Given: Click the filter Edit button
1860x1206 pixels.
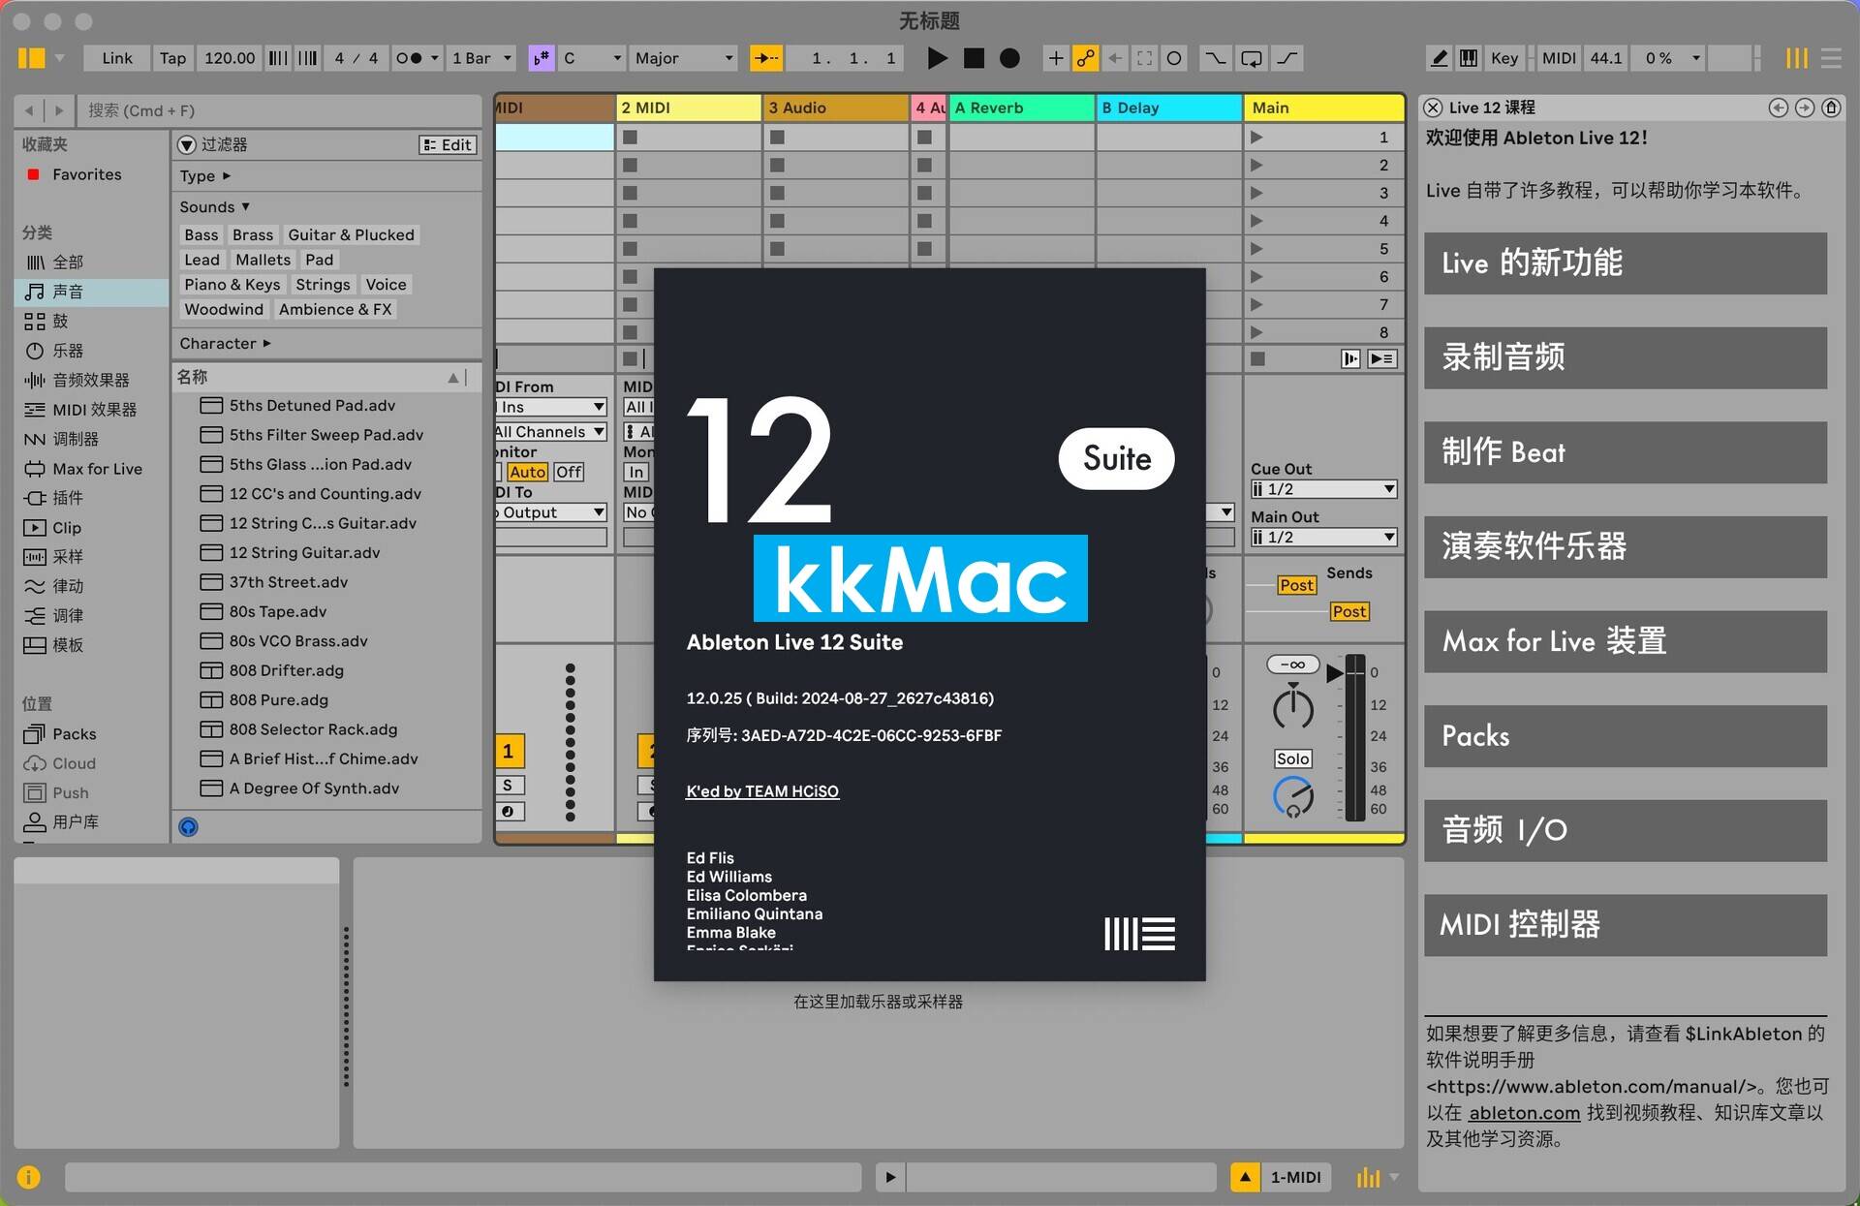Looking at the screenshot, I should coord(448,145).
